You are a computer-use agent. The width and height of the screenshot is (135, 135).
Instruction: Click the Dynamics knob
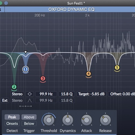[x=68, y=120]
